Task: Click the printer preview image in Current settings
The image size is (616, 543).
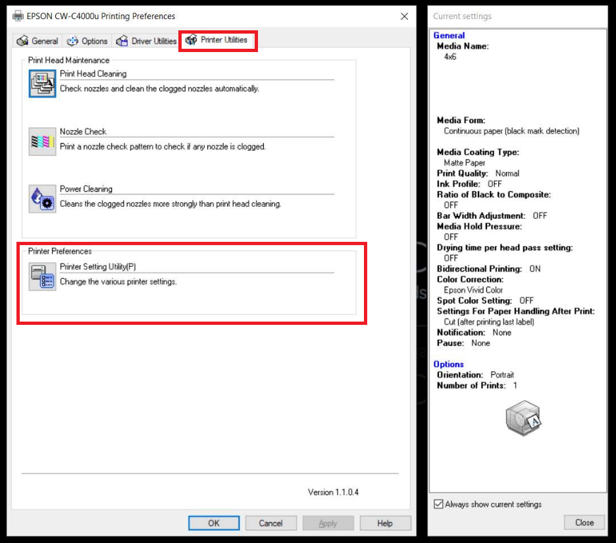Action: 523,418
